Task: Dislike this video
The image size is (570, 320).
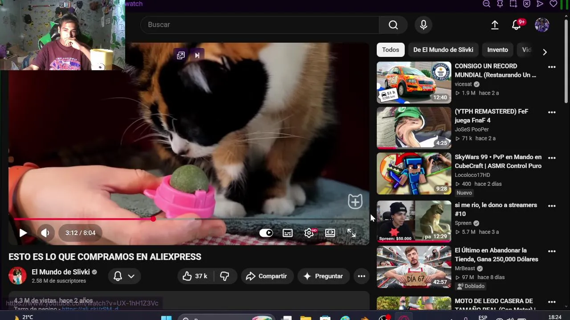Action: tap(224, 276)
